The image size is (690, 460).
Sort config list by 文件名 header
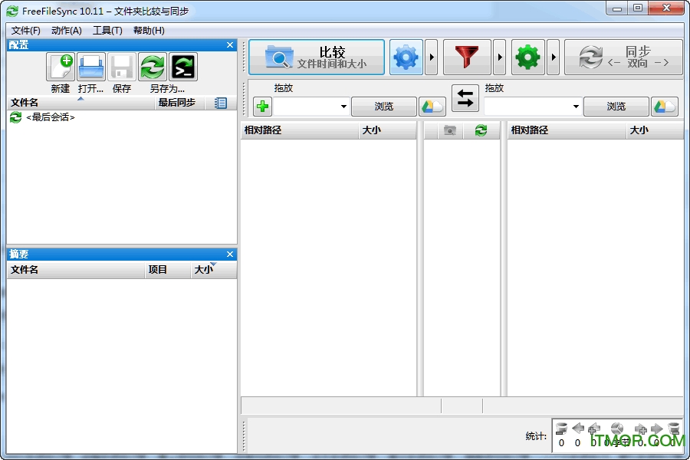coord(81,103)
